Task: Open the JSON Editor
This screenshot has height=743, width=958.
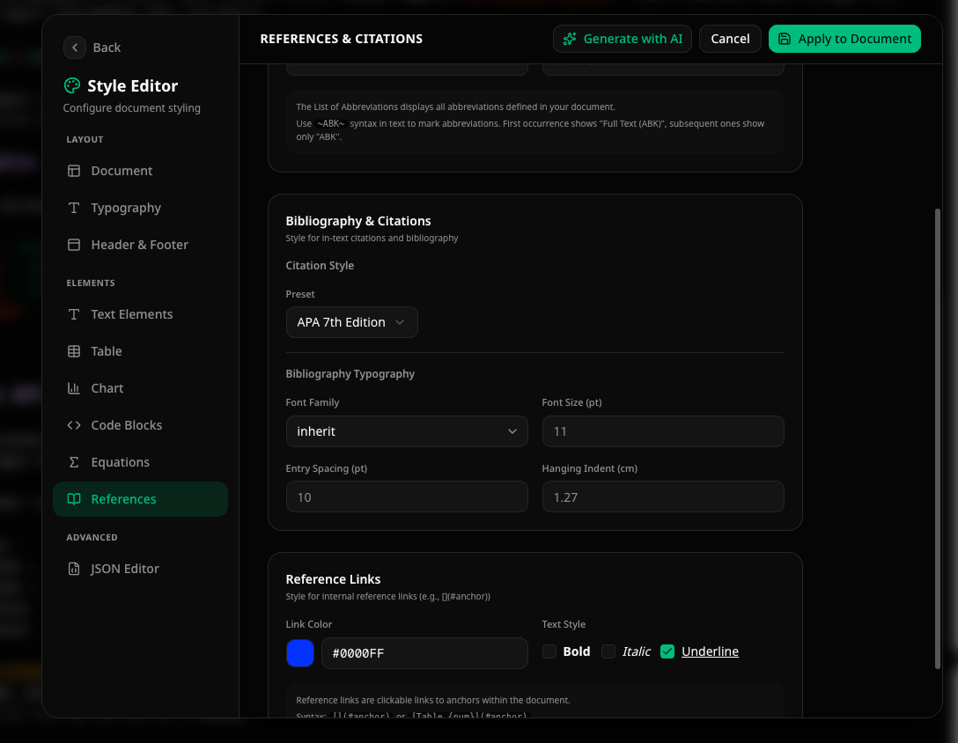Action: click(141, 569)
